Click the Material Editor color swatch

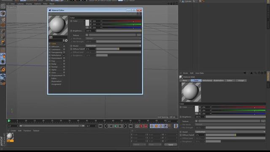[x=87, y=23]
